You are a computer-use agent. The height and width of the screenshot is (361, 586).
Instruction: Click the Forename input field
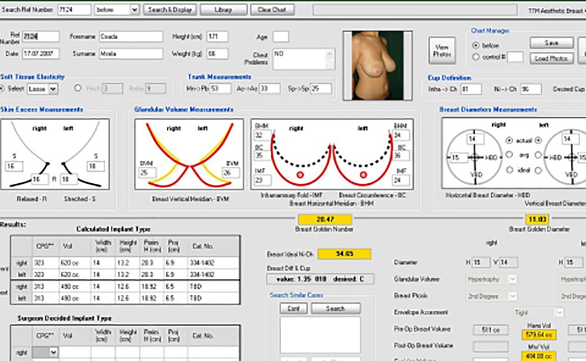coord(131,36)
